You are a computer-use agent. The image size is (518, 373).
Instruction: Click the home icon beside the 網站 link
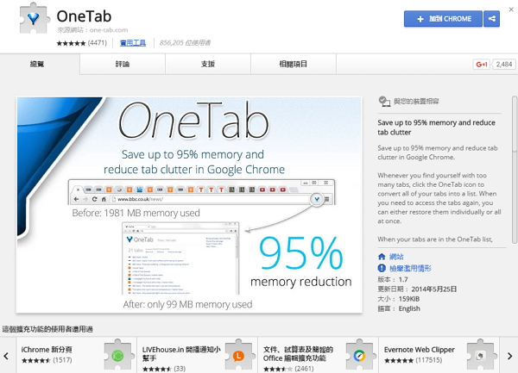tap(382, 257)
